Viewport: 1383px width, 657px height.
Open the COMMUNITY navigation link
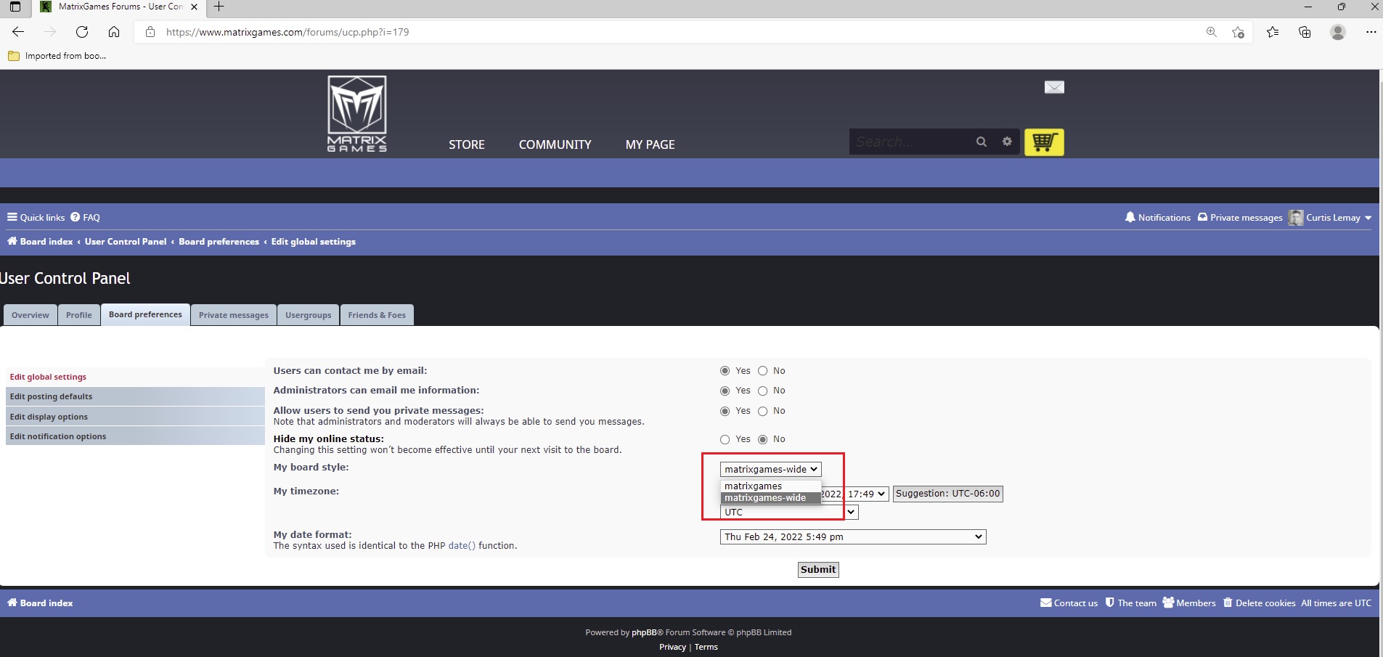coord(555,144)
